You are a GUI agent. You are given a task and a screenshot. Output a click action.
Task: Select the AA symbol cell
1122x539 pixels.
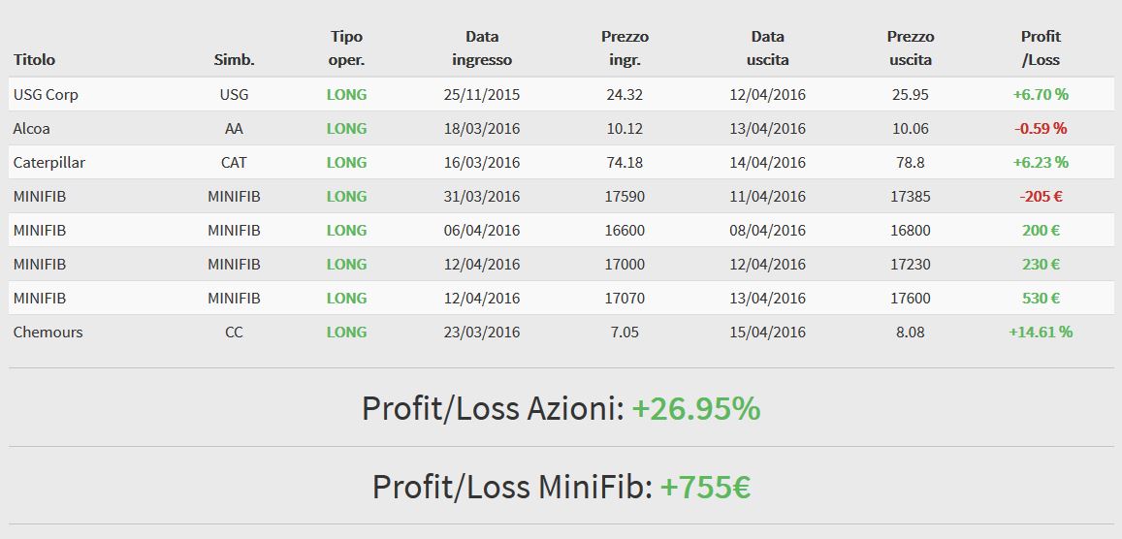(234, 129)
